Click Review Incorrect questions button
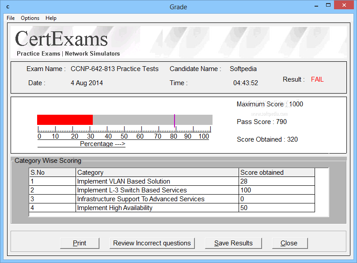This screenshot has height=263, width=357. (x=152, y=243)
